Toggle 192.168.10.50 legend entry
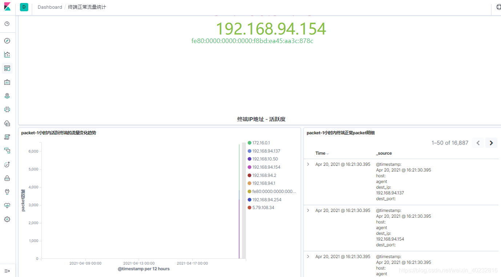This screenshot has height=277, width=501. pyautogui.click(x=265, y=159)
